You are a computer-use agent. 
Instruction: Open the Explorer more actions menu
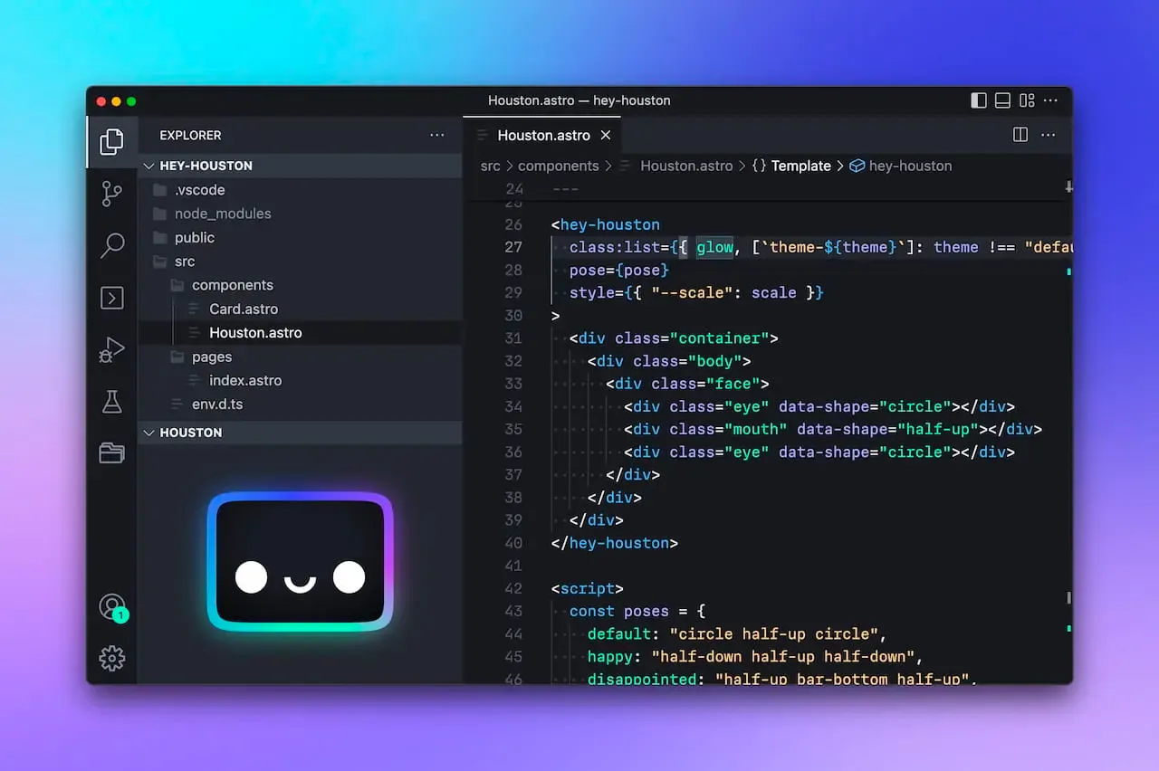tap(437, 135)
